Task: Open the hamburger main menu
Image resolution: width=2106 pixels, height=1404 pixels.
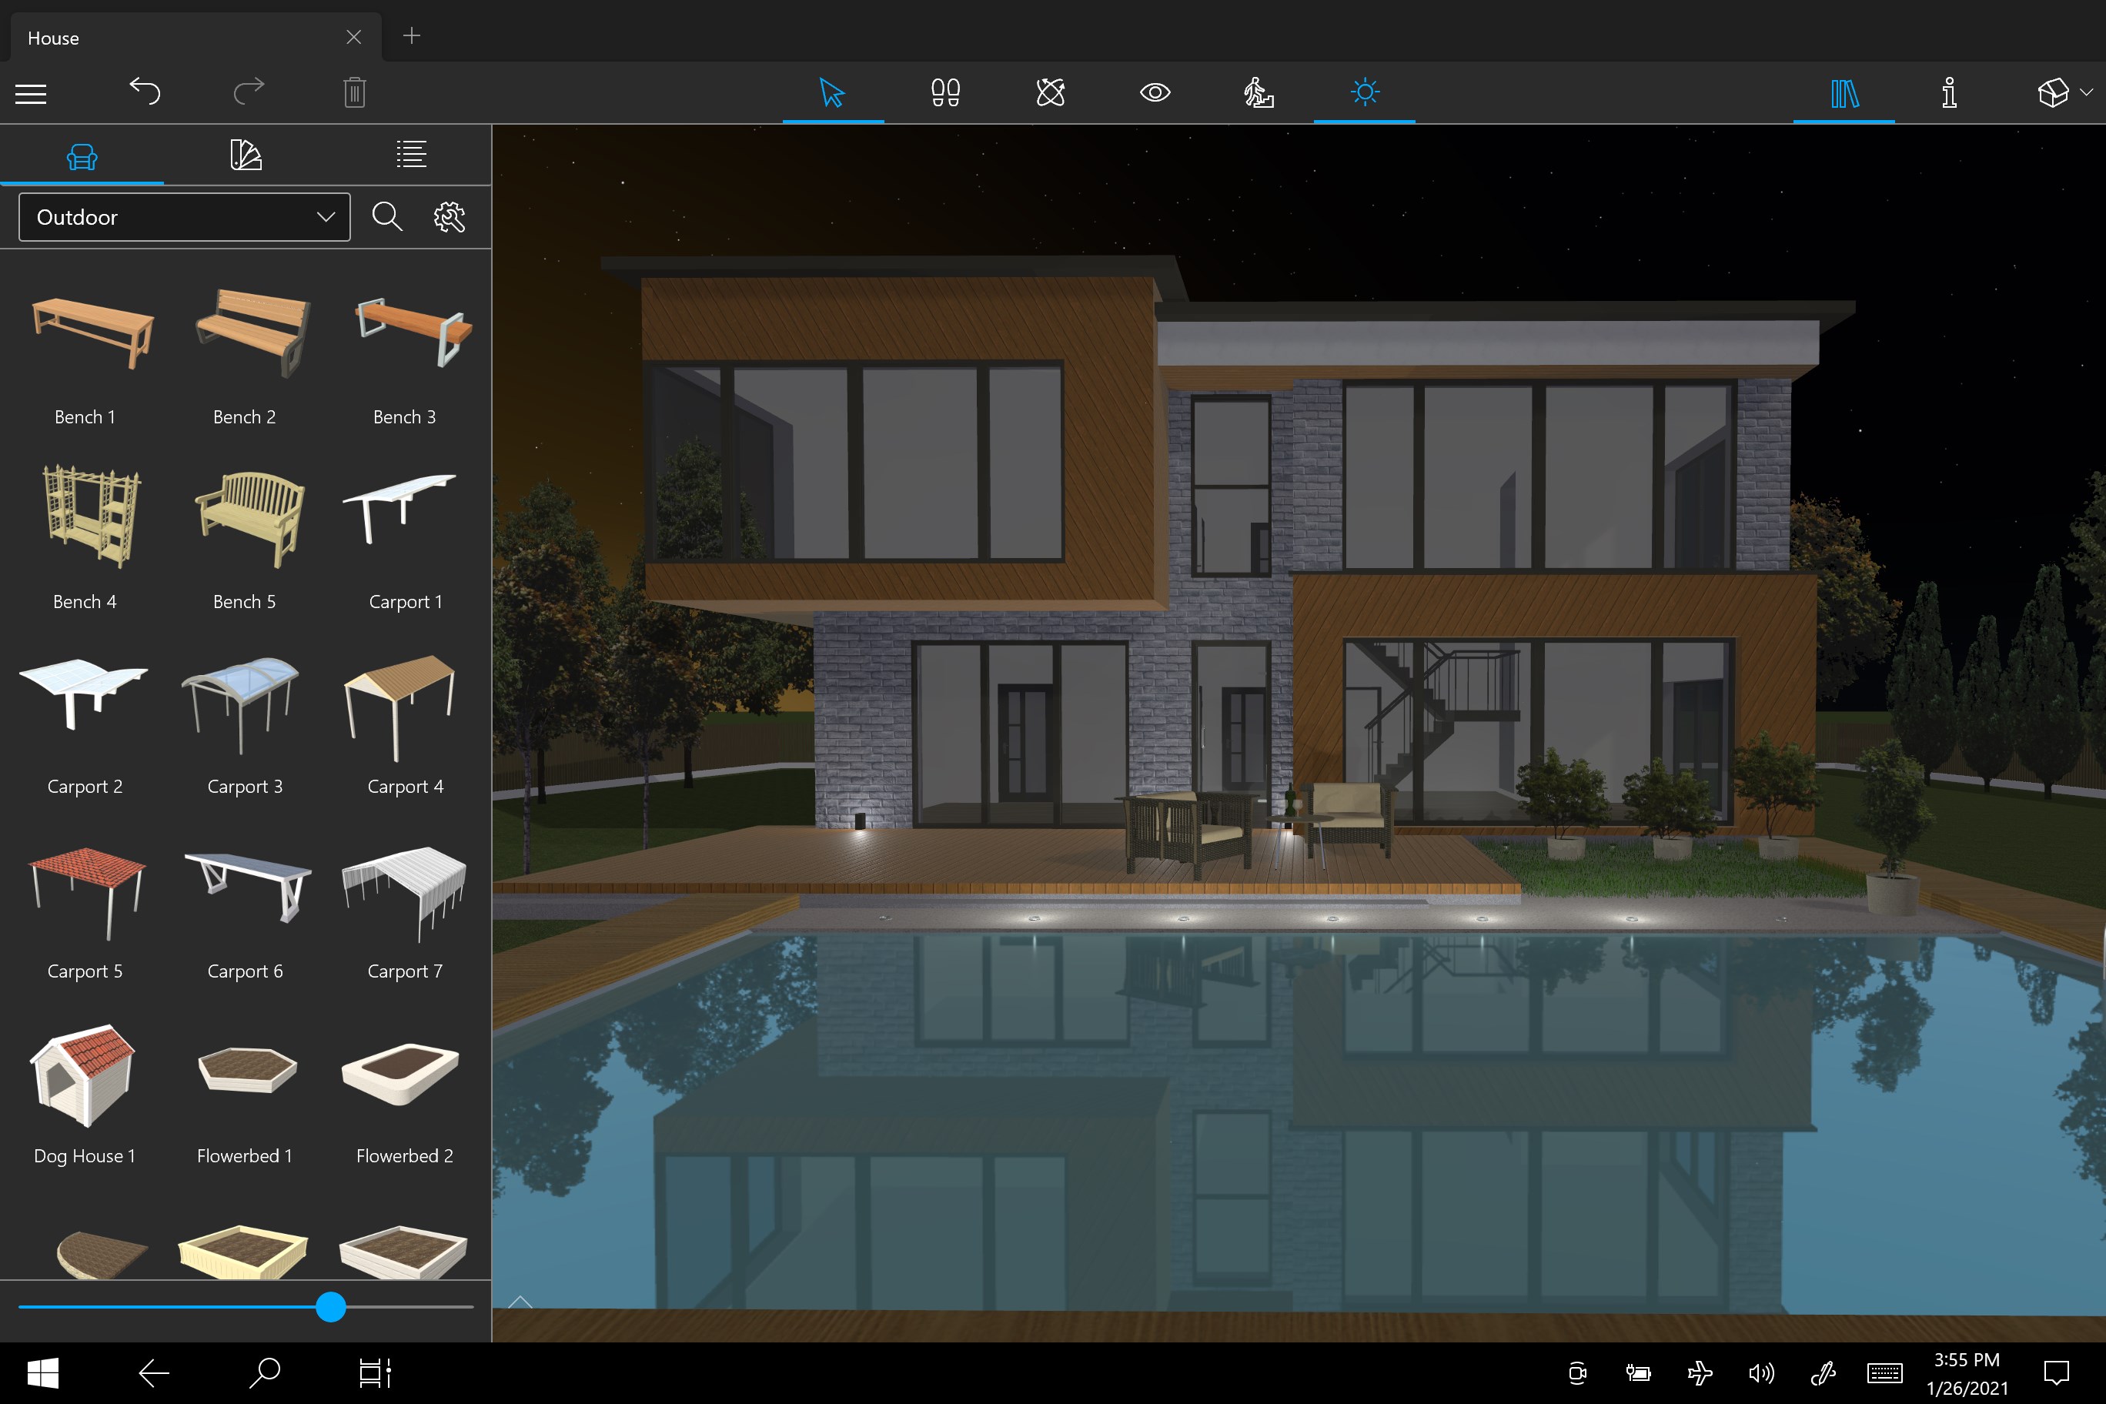Action: click(x=31, y=93)
